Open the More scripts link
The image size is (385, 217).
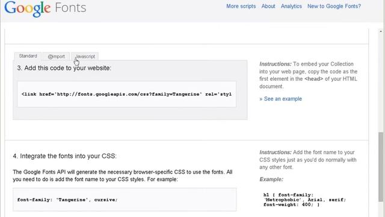coord(241,6)
